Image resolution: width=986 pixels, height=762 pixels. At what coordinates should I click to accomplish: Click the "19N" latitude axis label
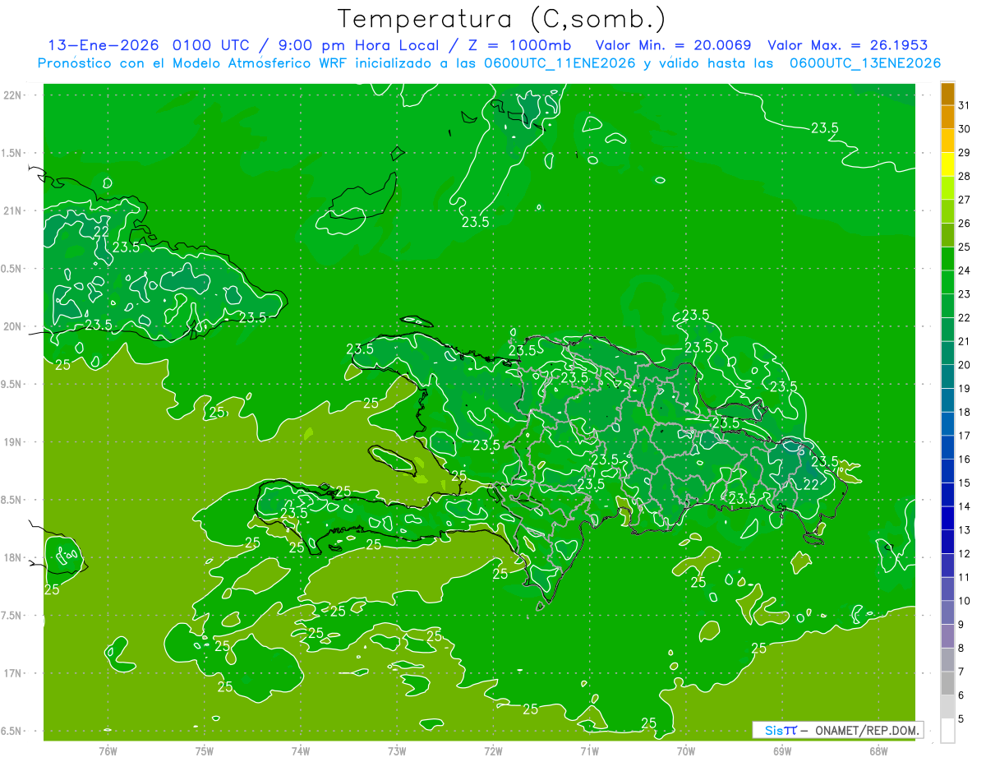(12, 441)
